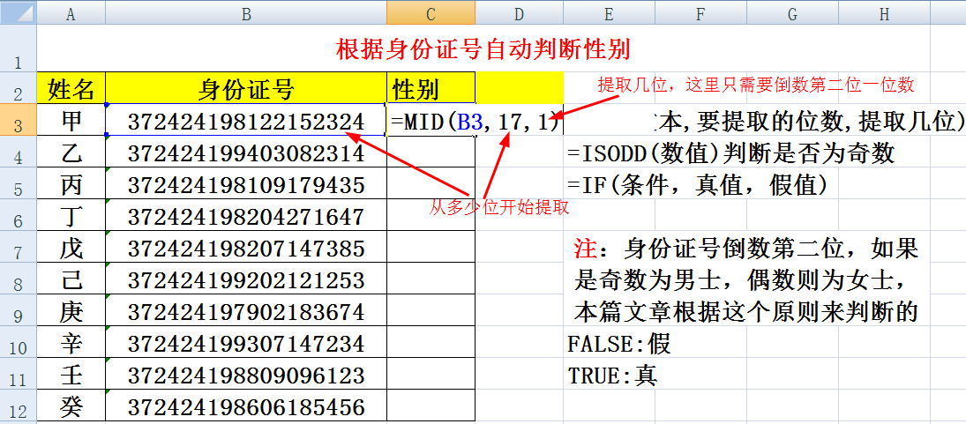Viewport: 966px width, 424px height.
Task: Click the 性别 header cell
Action: [x=431, y=88]
